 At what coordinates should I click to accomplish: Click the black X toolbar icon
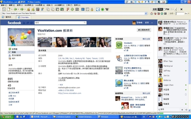tap(181, 9)
